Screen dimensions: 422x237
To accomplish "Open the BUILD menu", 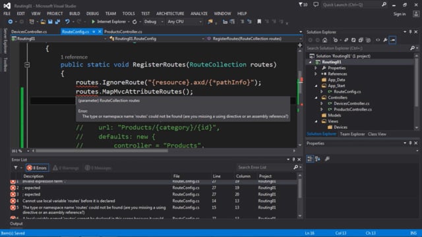I will 75,13.
